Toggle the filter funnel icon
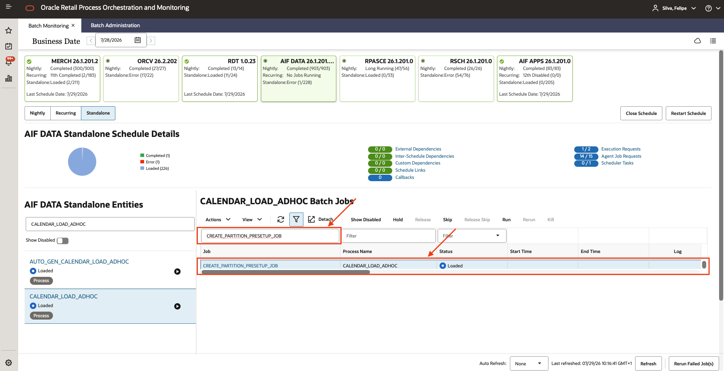724x371 pixels. (x=296, y=219)
